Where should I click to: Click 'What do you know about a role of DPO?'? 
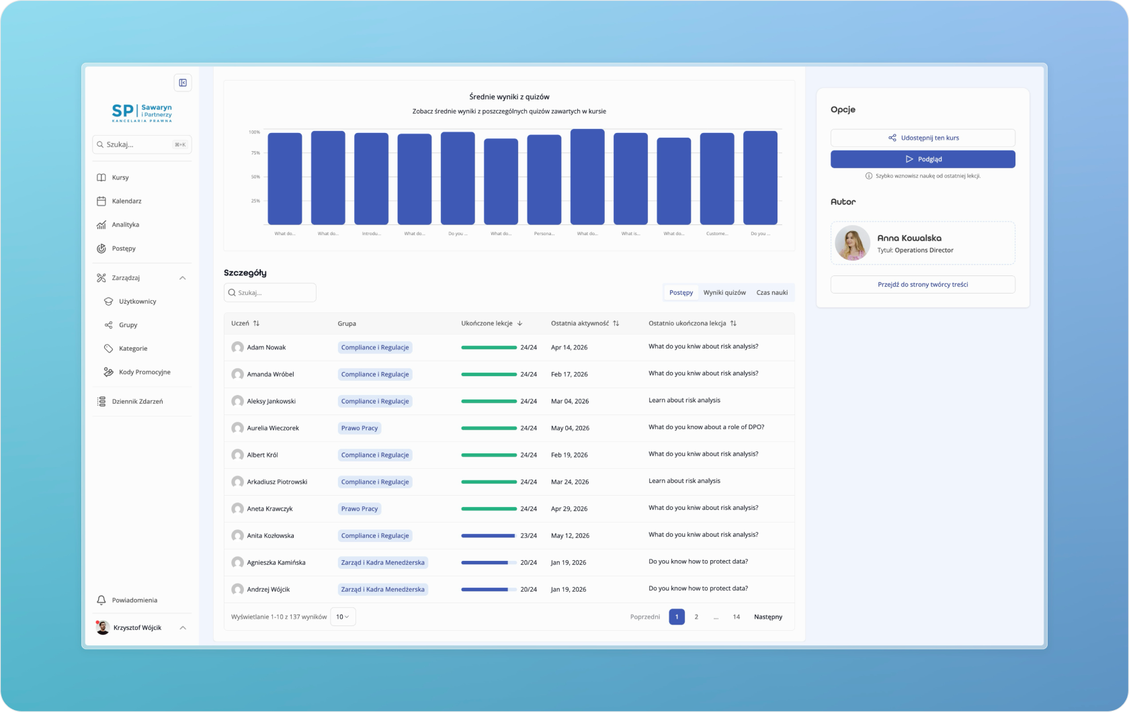pyautogui.click(x=706, y=427)
